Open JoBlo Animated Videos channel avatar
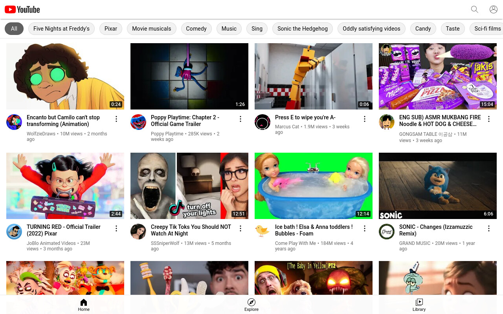Screen dimensions: 503x314 click(14, 232)
